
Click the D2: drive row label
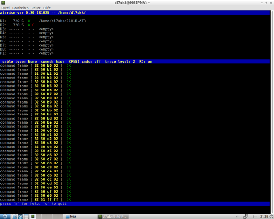coord(3,25)
